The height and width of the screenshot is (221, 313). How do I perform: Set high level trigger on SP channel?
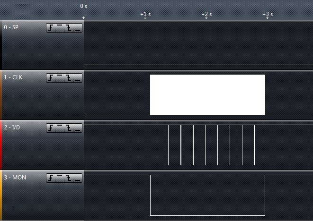click(60, 28)
